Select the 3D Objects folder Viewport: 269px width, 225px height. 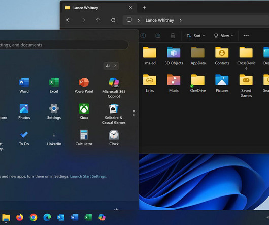(x=174, y=56)
